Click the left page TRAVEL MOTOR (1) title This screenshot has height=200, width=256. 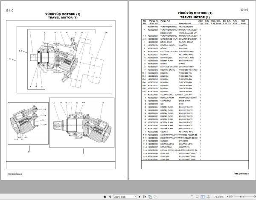tap(63, 17)
